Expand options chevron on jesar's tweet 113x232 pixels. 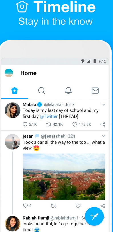(104, 136)
